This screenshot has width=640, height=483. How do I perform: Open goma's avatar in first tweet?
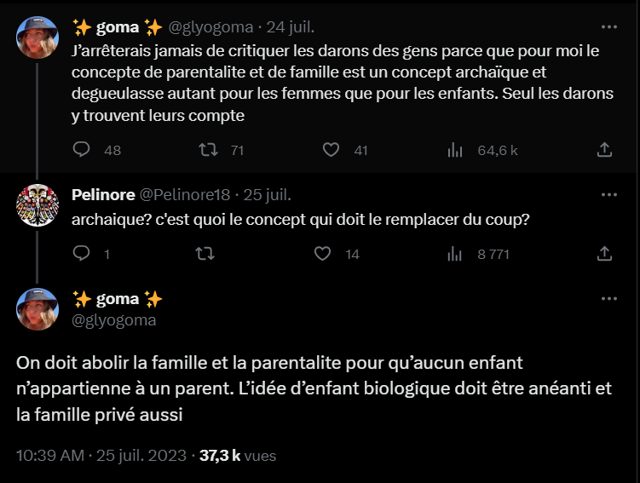pos(37,37)
